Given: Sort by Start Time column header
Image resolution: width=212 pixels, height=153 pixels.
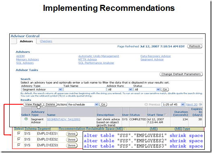Looking at the screenshot, I should (155, 115).
